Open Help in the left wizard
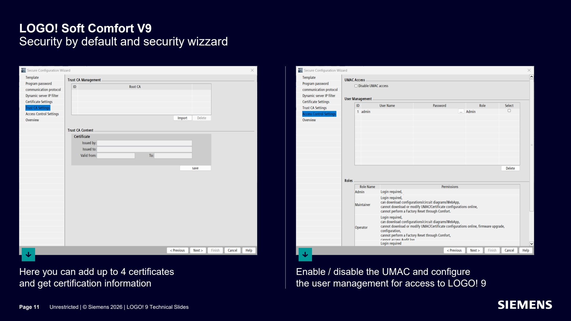 pos(249,251)
